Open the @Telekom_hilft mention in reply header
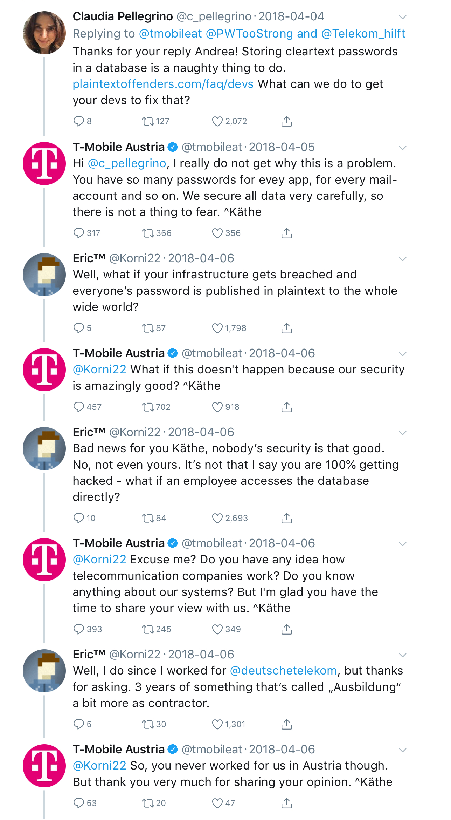This screenshot has width=451, height=820. [x=363, y=34]
